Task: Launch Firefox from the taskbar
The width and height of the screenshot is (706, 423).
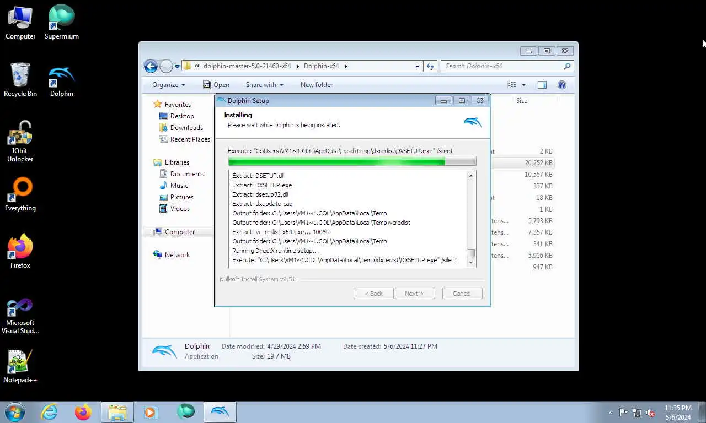Action: click(83, 412)
